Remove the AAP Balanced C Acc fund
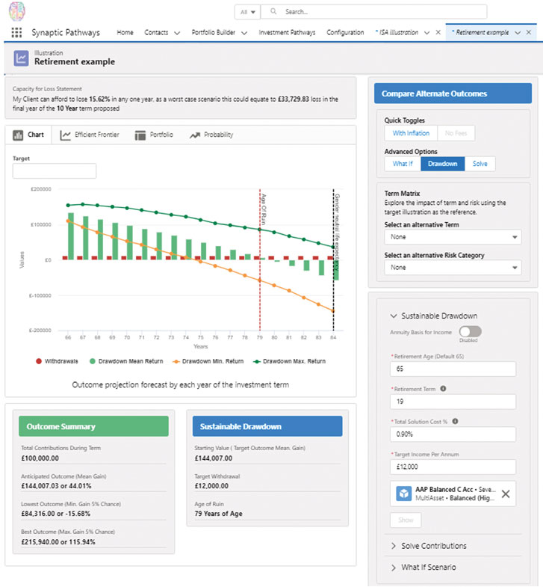This screenshot has width=543, height=587. coord(506,494)
